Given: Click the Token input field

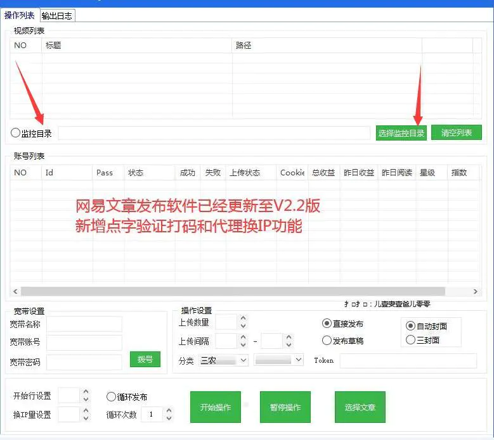Looking at the screenshot, I should tap(408, 361).
